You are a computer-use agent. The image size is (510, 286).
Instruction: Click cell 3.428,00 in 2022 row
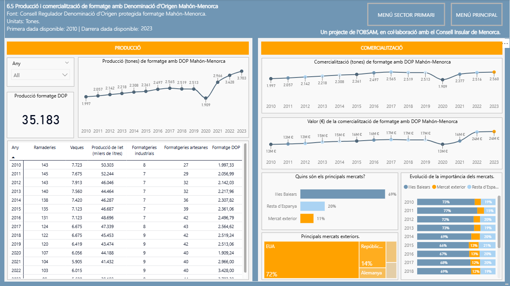(x=226, y=270)
